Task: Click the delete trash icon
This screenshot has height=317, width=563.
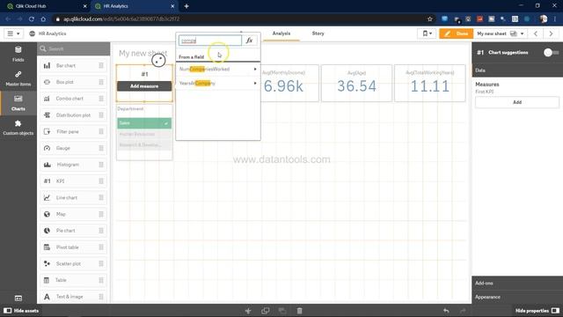Action: click(x=299, y=311)
